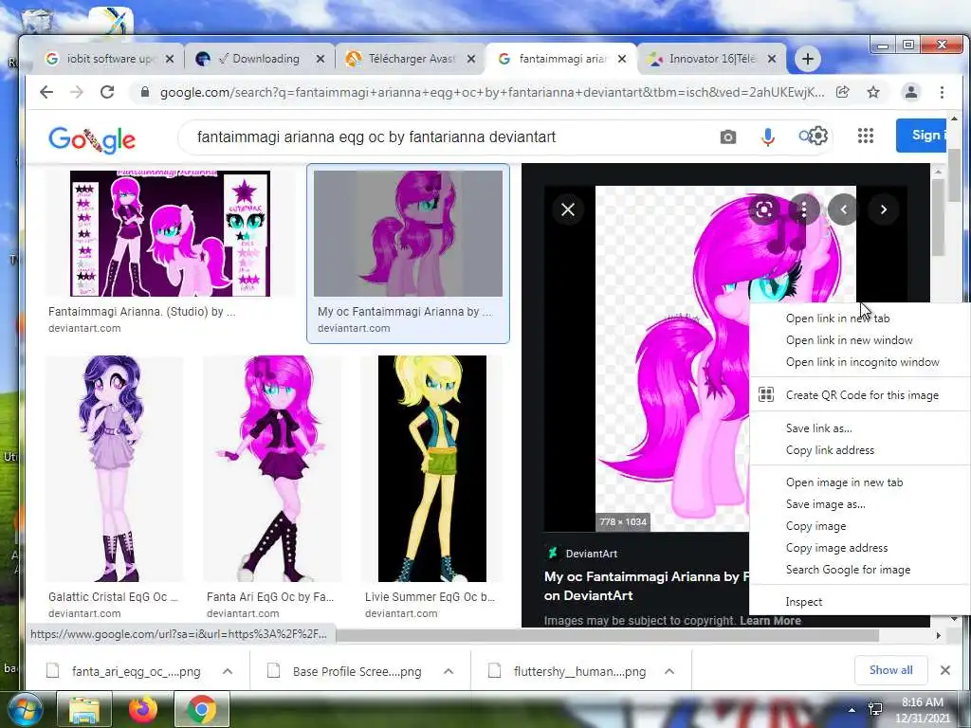Open Firefox from the taskbar

(x=143, y=709)
